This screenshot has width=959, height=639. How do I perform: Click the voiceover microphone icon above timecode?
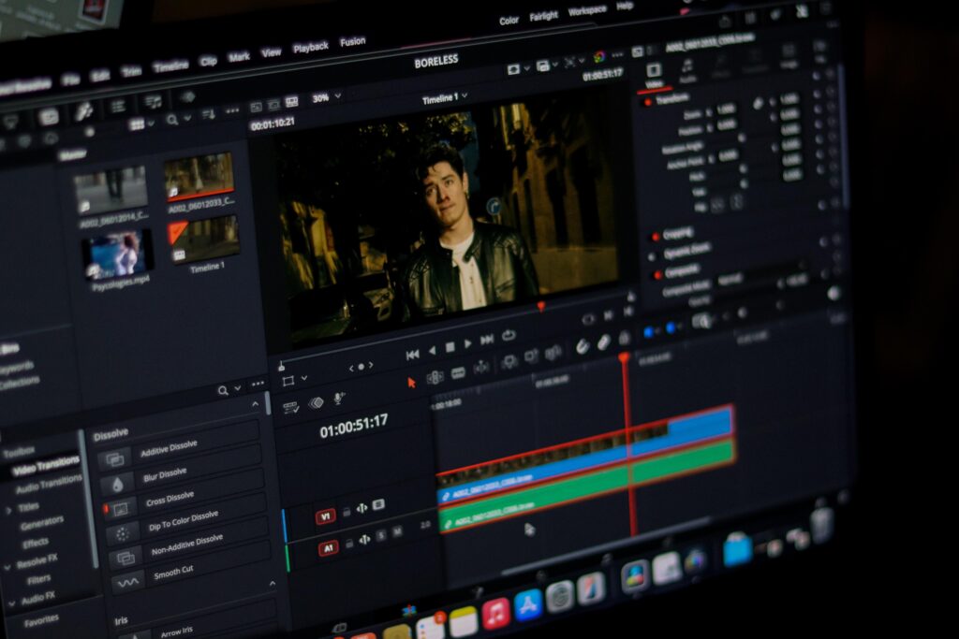click(x=339, y=399)
